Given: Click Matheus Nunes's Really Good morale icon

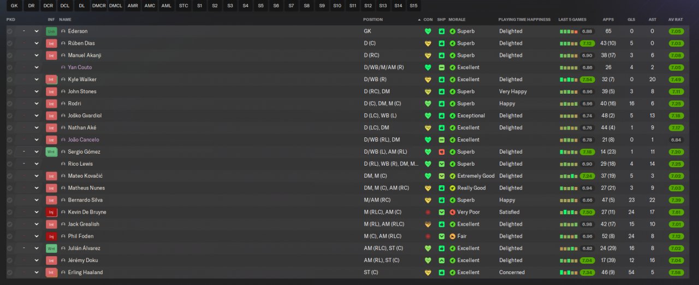Looking at the screenshot, I should pyautogui.click(x=453, y=188).
